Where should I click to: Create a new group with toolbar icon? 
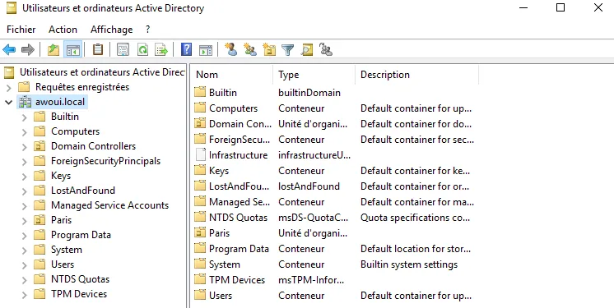point(250,49)
